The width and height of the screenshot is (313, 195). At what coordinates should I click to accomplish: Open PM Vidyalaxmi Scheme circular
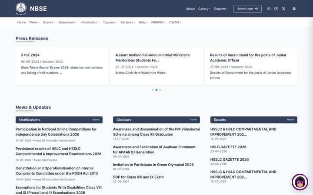coord(156,132)
